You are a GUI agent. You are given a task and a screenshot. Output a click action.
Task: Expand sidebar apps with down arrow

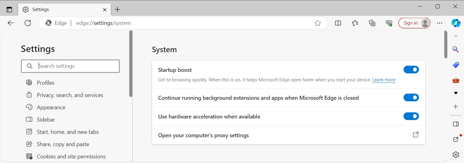point(456,93)
